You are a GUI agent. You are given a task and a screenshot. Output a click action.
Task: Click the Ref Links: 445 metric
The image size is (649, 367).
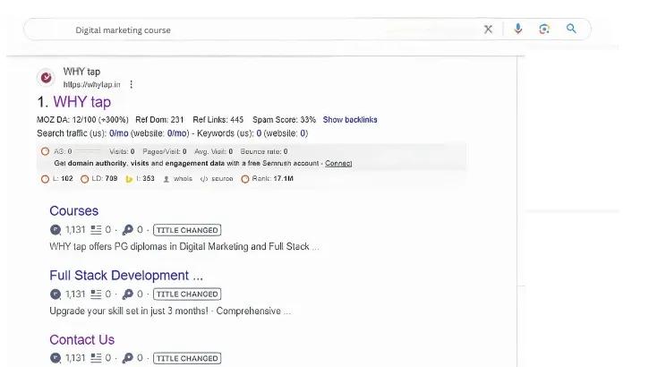(218, 120)
